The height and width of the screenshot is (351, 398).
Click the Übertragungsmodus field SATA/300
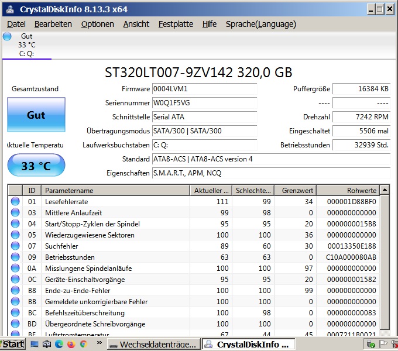pyautogui.click(x=205, y=131)
